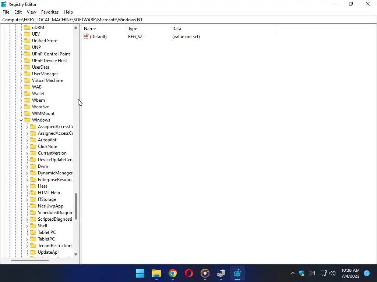Open File Explorer from the taskbar
This screenshot has height=282, width=377.
coord(156,273)
